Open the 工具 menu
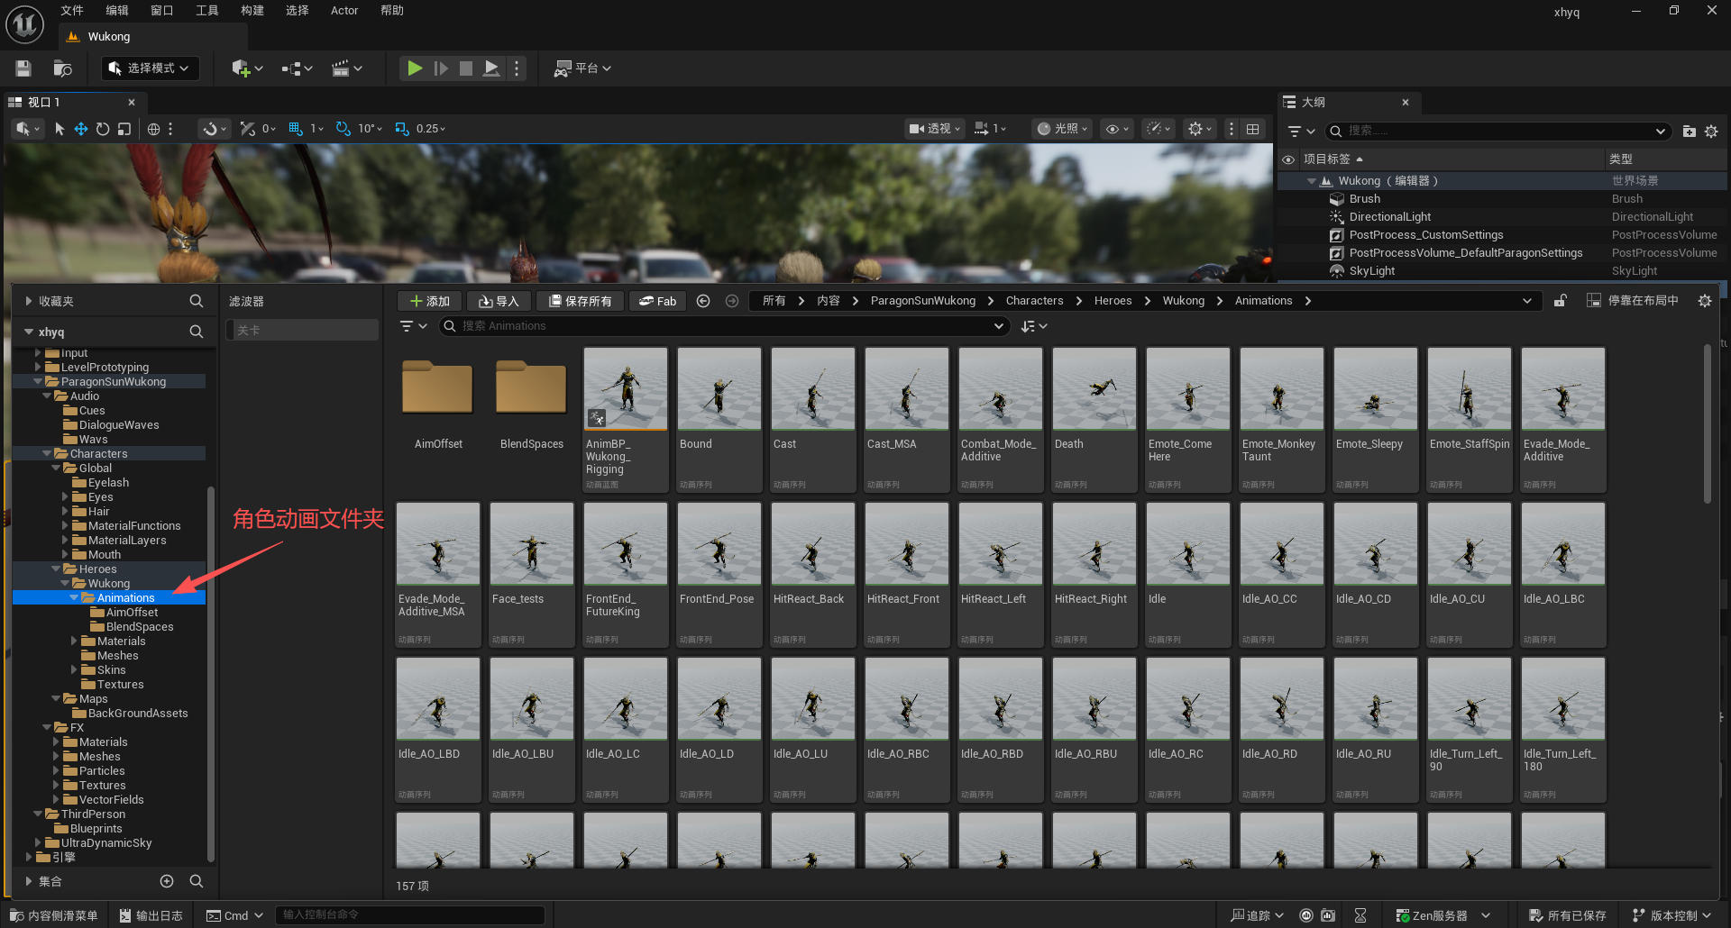 pos(207,11)
